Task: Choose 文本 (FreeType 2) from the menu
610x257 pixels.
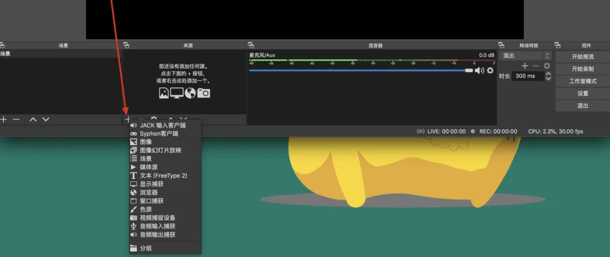Action: tap(165, 176)
